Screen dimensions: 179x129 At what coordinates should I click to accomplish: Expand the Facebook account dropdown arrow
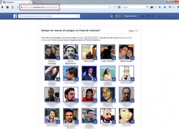pos(164,16)
